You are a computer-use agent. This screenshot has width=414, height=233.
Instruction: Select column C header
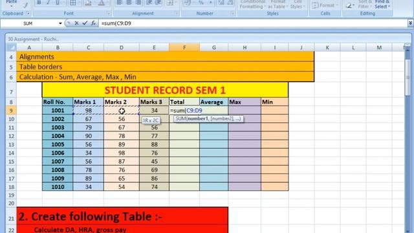(x=88, y=47)
